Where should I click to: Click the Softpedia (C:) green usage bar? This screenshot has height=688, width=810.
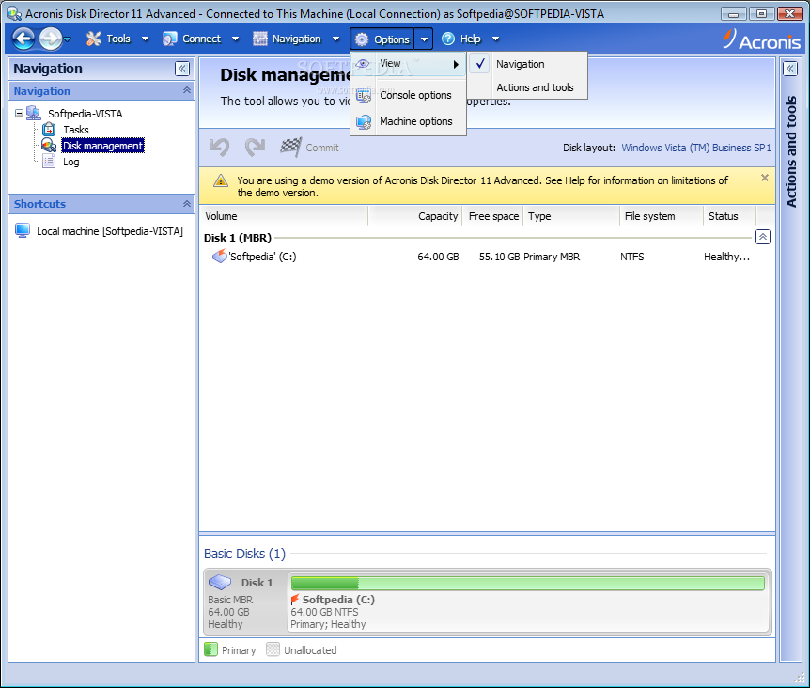tap(527, 583)
